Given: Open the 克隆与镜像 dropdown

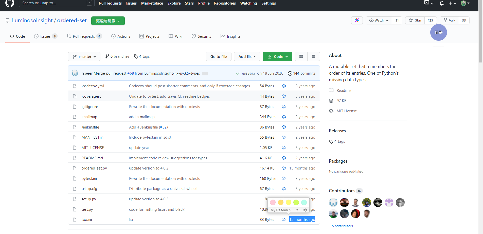Looking at the screenshot, I should [108, 21].
